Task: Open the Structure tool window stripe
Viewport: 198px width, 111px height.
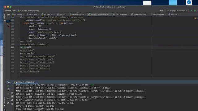Action: pyautogui.click(x=5, y=101)
